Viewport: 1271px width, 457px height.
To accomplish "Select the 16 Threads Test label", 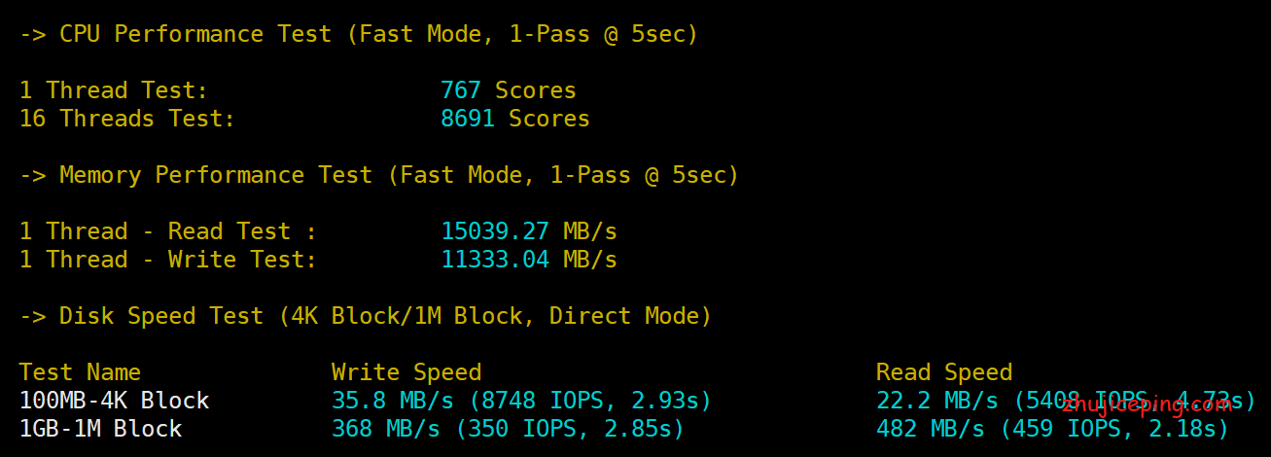I will (127, 119).
